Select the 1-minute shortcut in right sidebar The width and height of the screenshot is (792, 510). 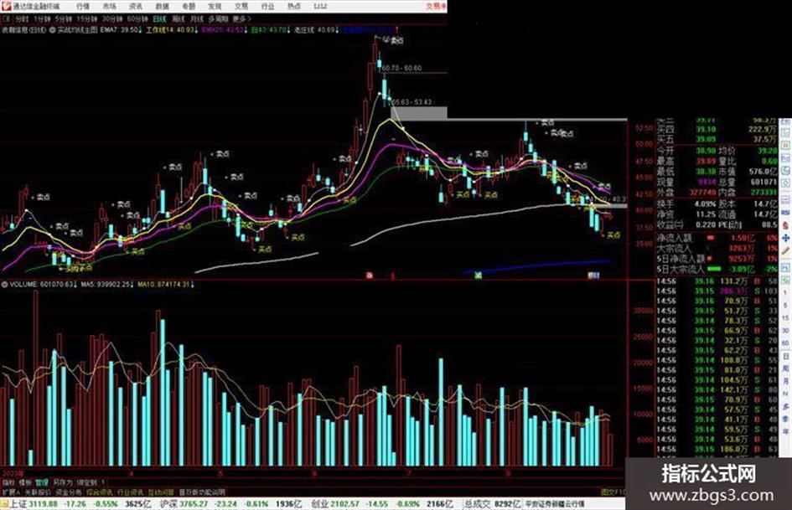pos(785,292)
